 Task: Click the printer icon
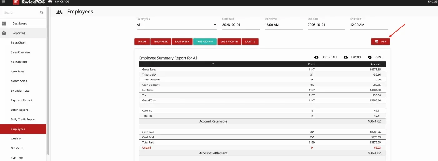370,57
